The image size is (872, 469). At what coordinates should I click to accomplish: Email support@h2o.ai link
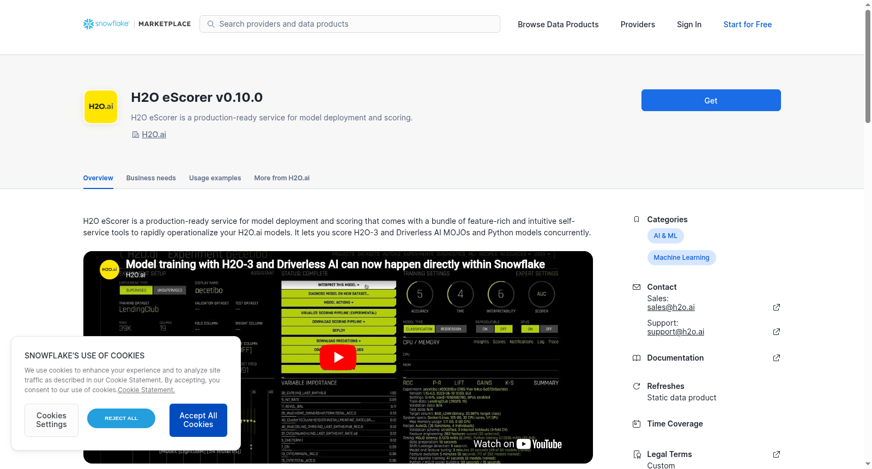[x=676, y=332]
